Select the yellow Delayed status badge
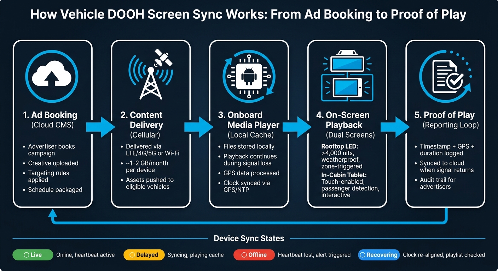The width and height of the screenshot is (498, 271). (144, 255)
